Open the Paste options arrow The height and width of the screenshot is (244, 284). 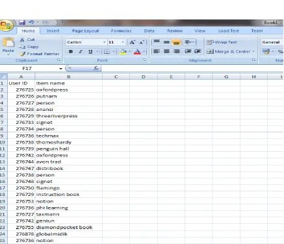8,55
